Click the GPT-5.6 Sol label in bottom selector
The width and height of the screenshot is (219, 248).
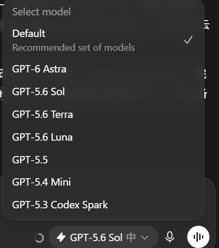(x=96, y=237)
